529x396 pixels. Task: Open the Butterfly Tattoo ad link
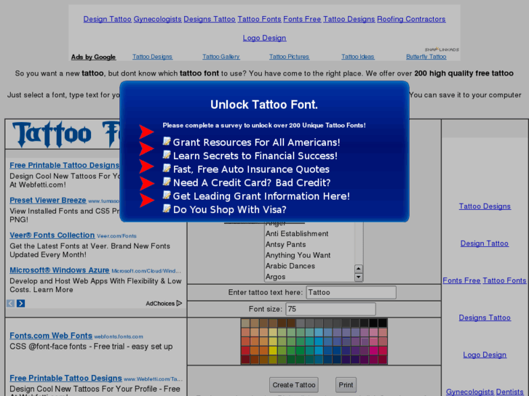coord(426,57)
